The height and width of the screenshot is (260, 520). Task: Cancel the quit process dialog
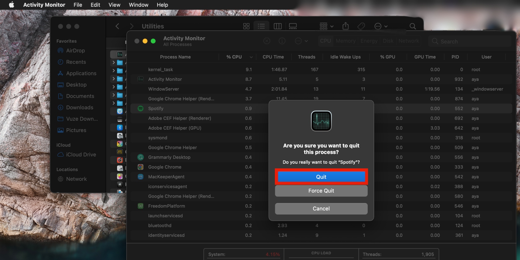pyautogui.click(x=321, y=209)
